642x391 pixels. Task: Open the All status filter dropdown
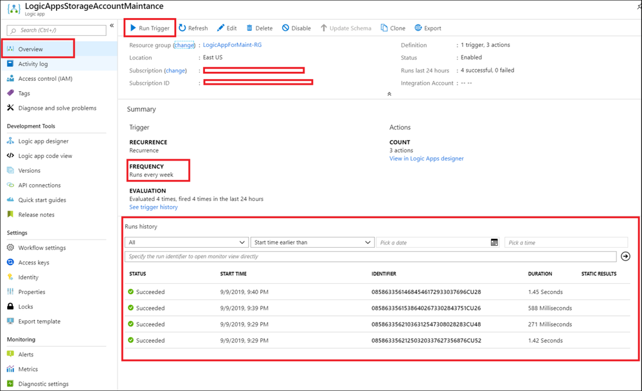[187, 243]
